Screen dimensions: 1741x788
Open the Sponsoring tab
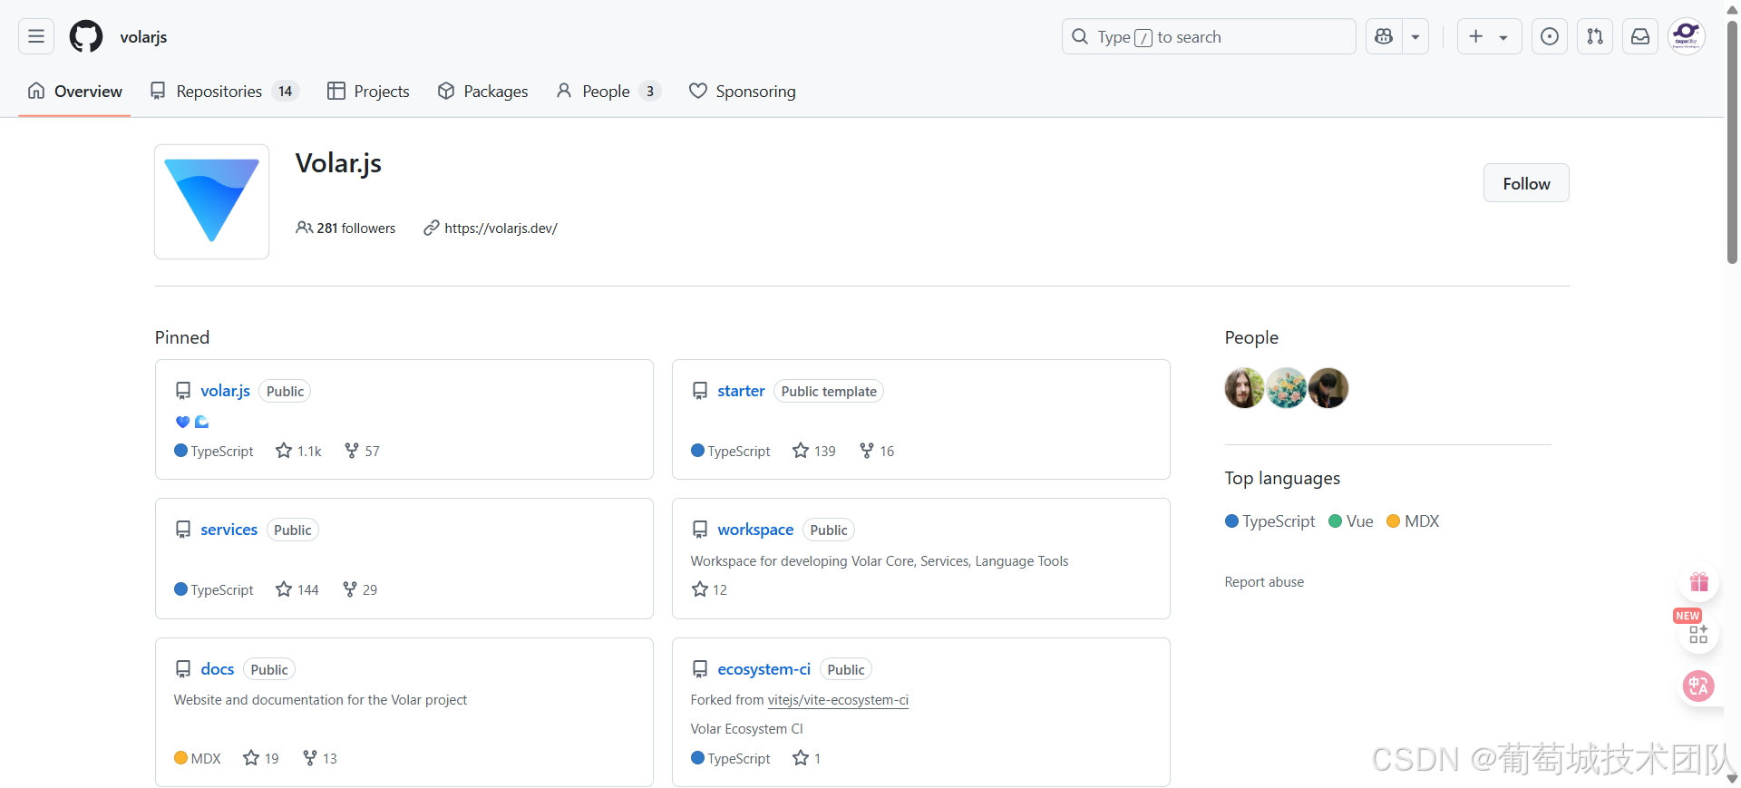click(x=742, y=91)
